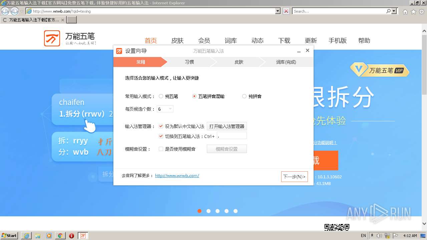Open the favorites star icon
Viewport: 427px width, 240px height.
click(x=413, y=12)
